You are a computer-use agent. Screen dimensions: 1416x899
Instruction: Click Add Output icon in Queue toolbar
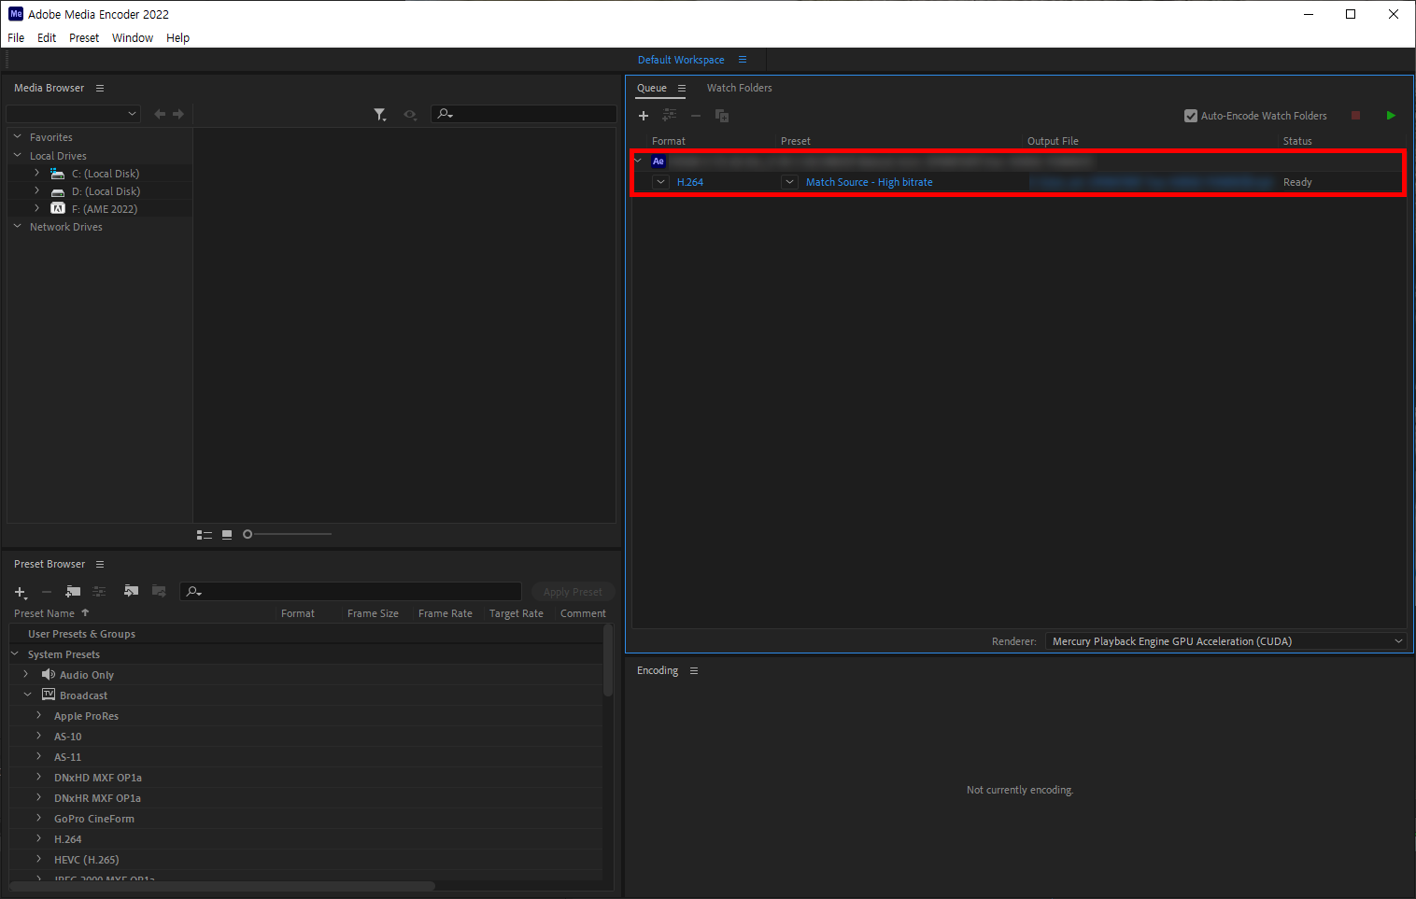pos(670,115)
